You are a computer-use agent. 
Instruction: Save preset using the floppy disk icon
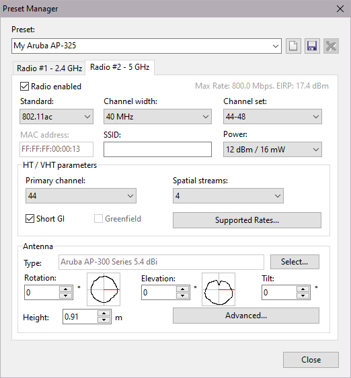tap(312, 46)
